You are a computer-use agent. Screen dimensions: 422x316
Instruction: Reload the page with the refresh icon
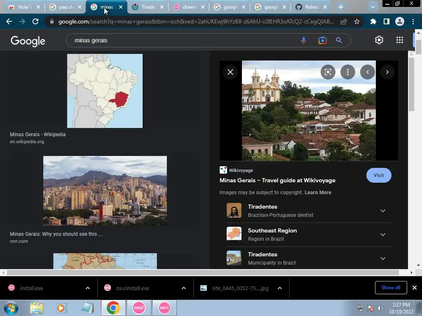click(x=35, y=21)
